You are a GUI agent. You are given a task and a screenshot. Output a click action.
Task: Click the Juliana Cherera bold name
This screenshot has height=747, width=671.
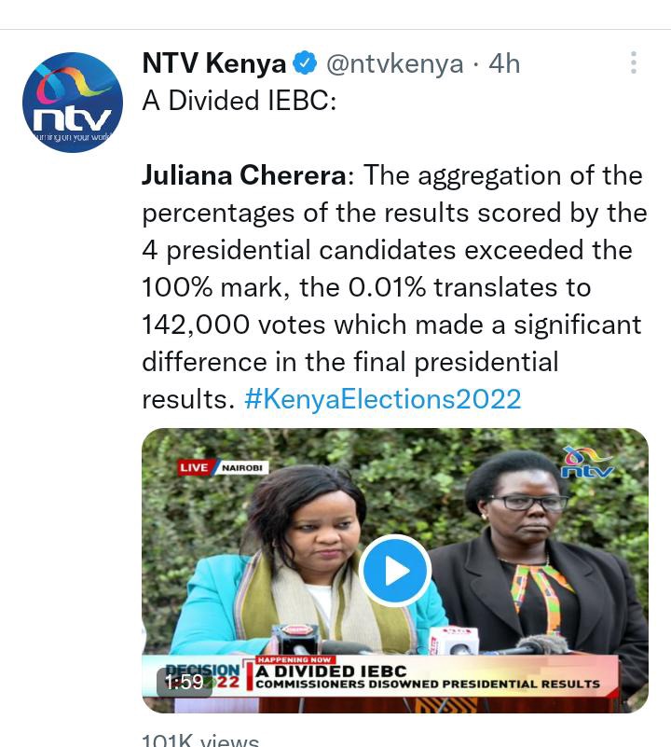[x=244, y=175]
